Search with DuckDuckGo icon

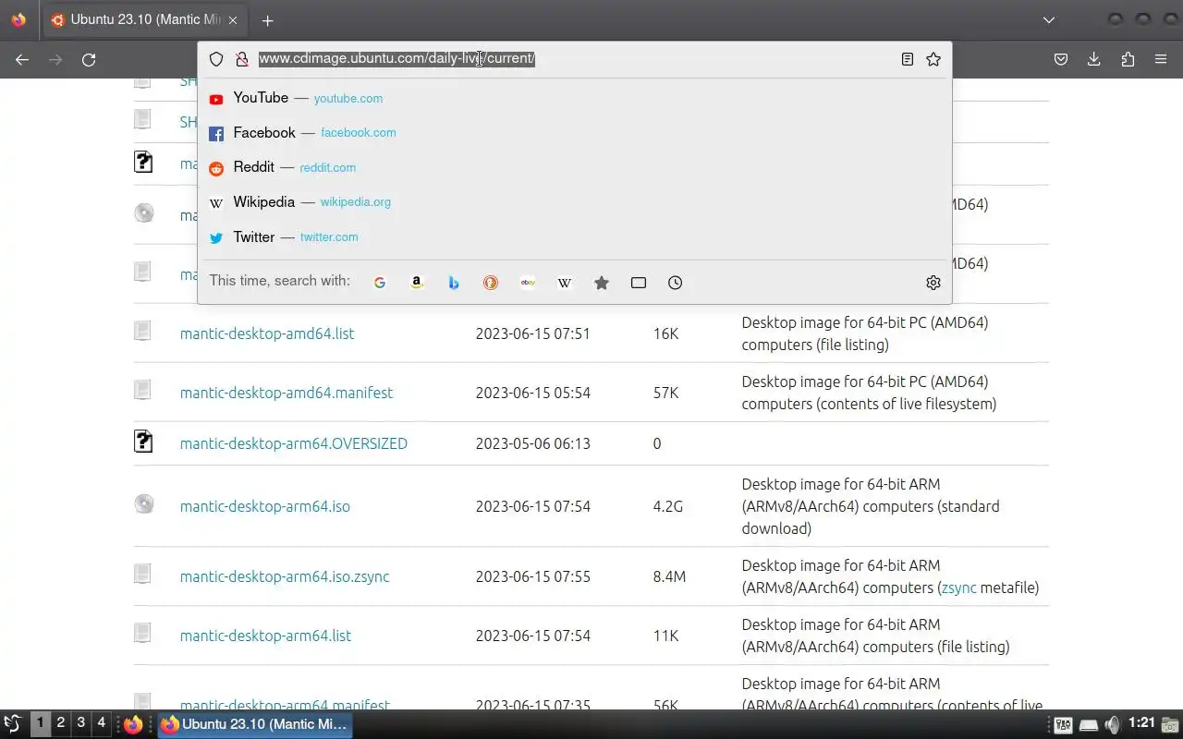pos(491,283)
